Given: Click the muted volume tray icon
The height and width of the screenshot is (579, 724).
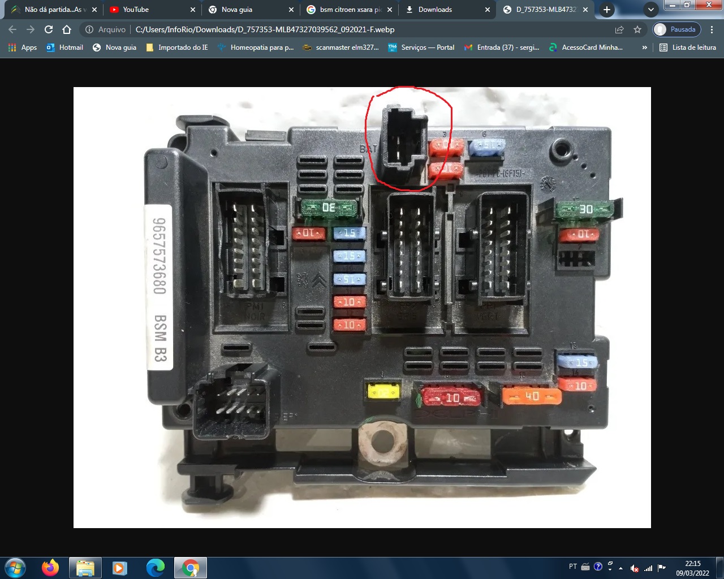Looking at the screenshot, I should tap(635, 568).
